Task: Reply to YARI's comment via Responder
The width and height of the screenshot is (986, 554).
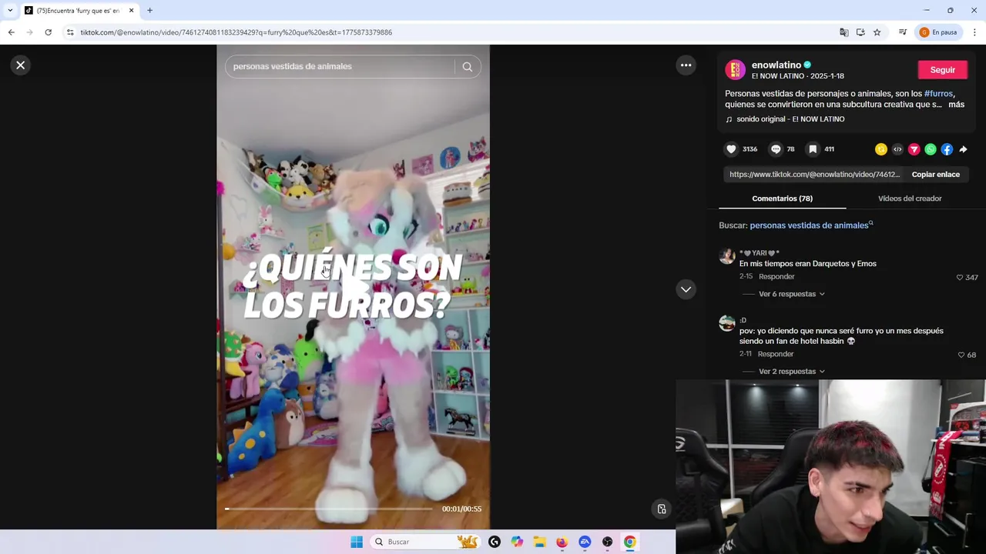Action: [x=776, y=277]
